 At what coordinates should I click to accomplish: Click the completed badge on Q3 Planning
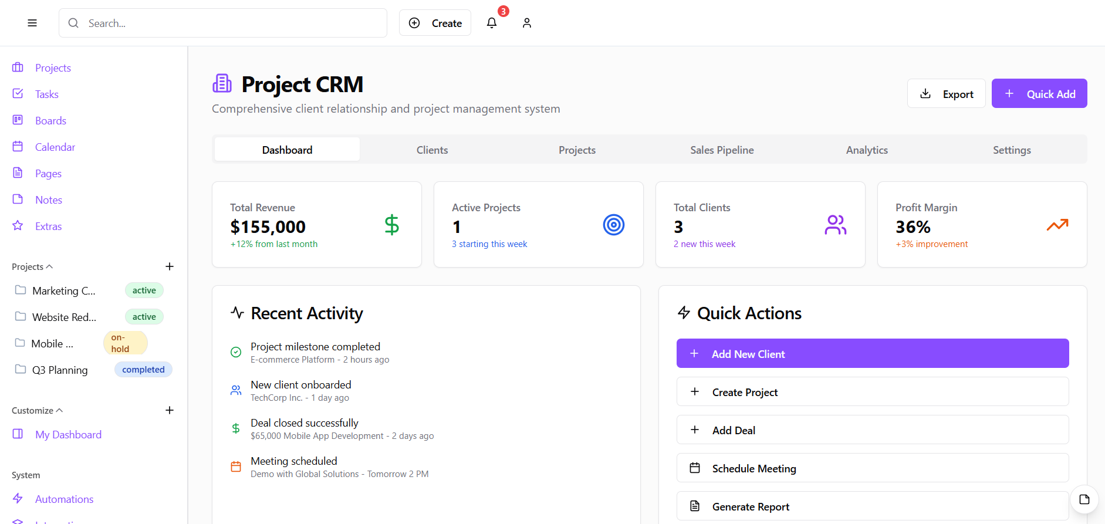click(143, 369)
